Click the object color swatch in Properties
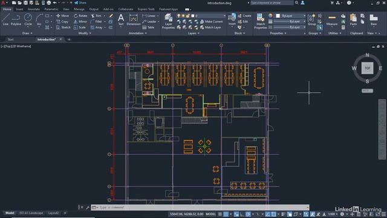Viewport: 387px width, 218px height. pos(278,16)
